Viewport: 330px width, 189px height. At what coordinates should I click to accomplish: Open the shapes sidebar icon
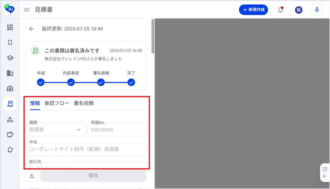10,119
